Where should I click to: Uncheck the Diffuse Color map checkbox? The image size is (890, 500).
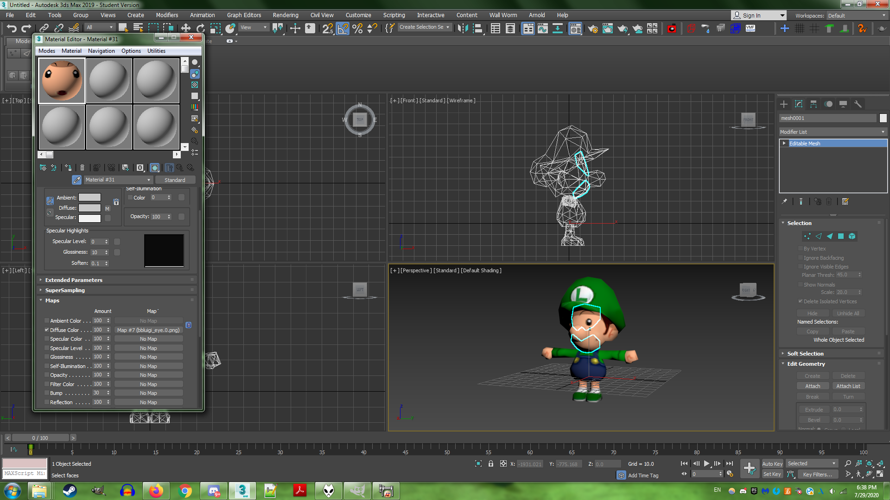click(47, 330)
